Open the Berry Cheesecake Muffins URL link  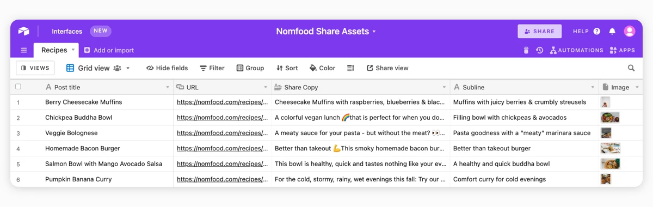(223, 102)
